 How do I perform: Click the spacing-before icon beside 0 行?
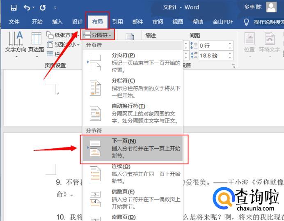point(194,45)
